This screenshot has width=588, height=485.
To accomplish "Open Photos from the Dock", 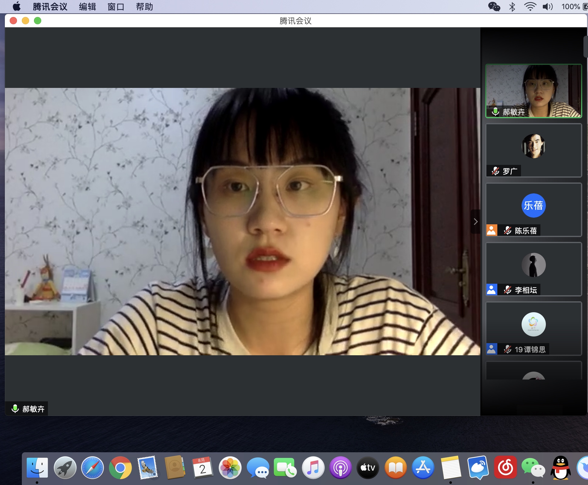I will (230, 468).
